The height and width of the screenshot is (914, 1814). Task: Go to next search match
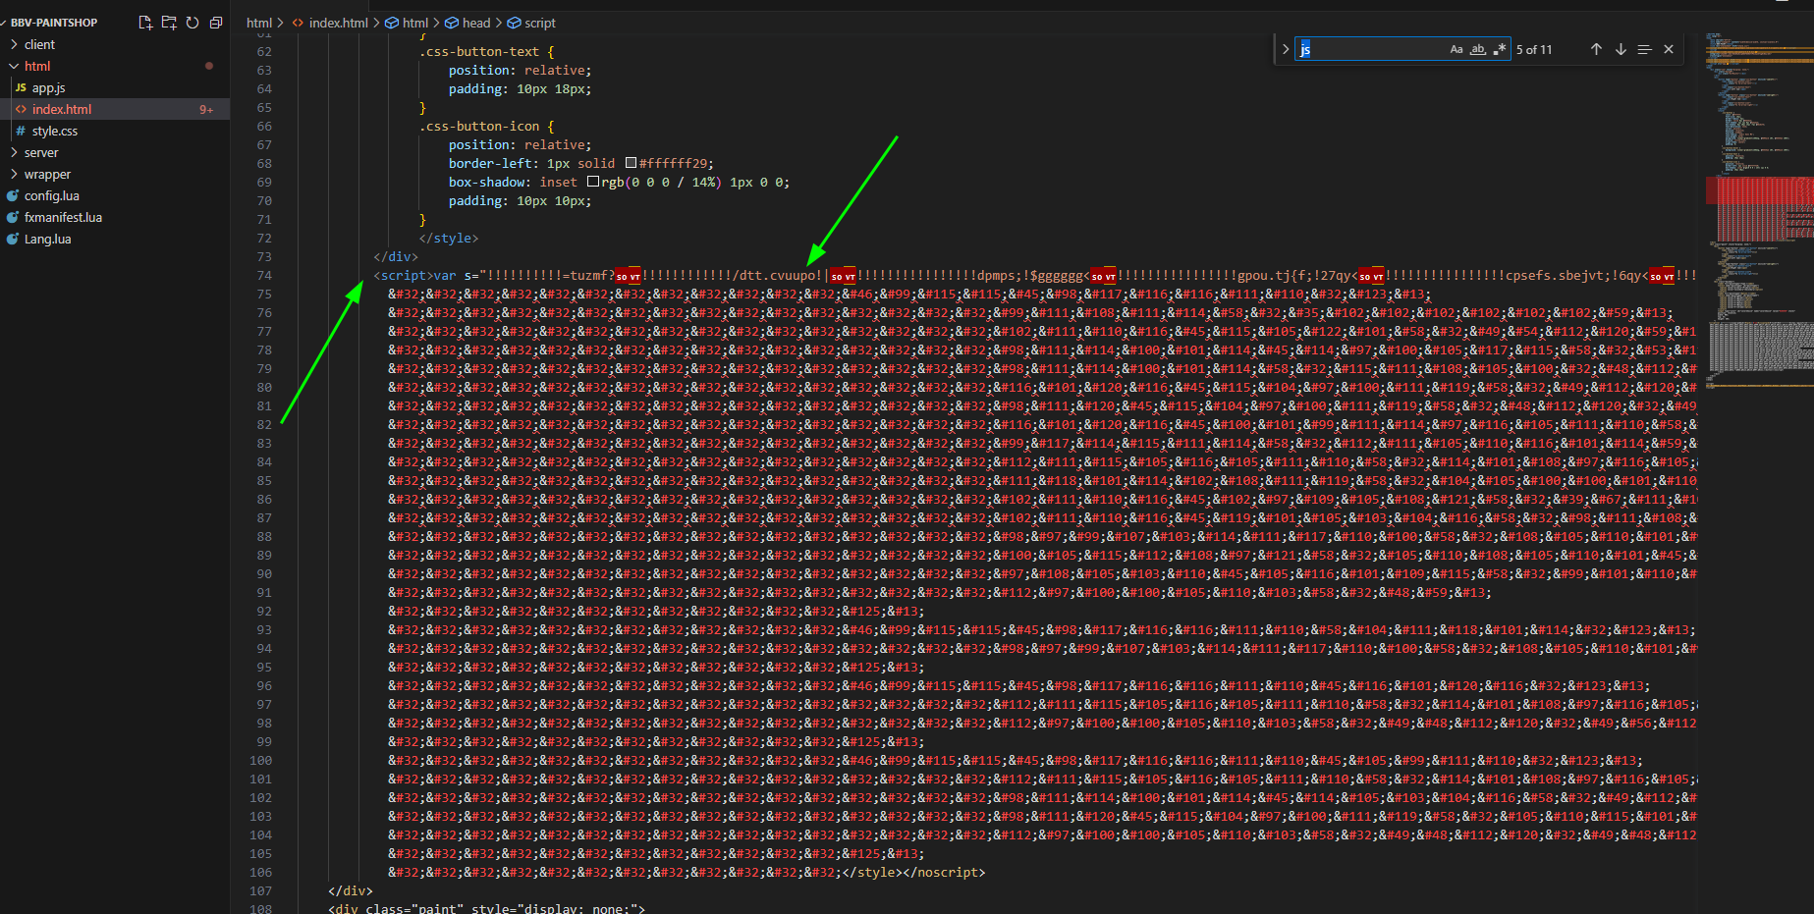coord(1621,49)
